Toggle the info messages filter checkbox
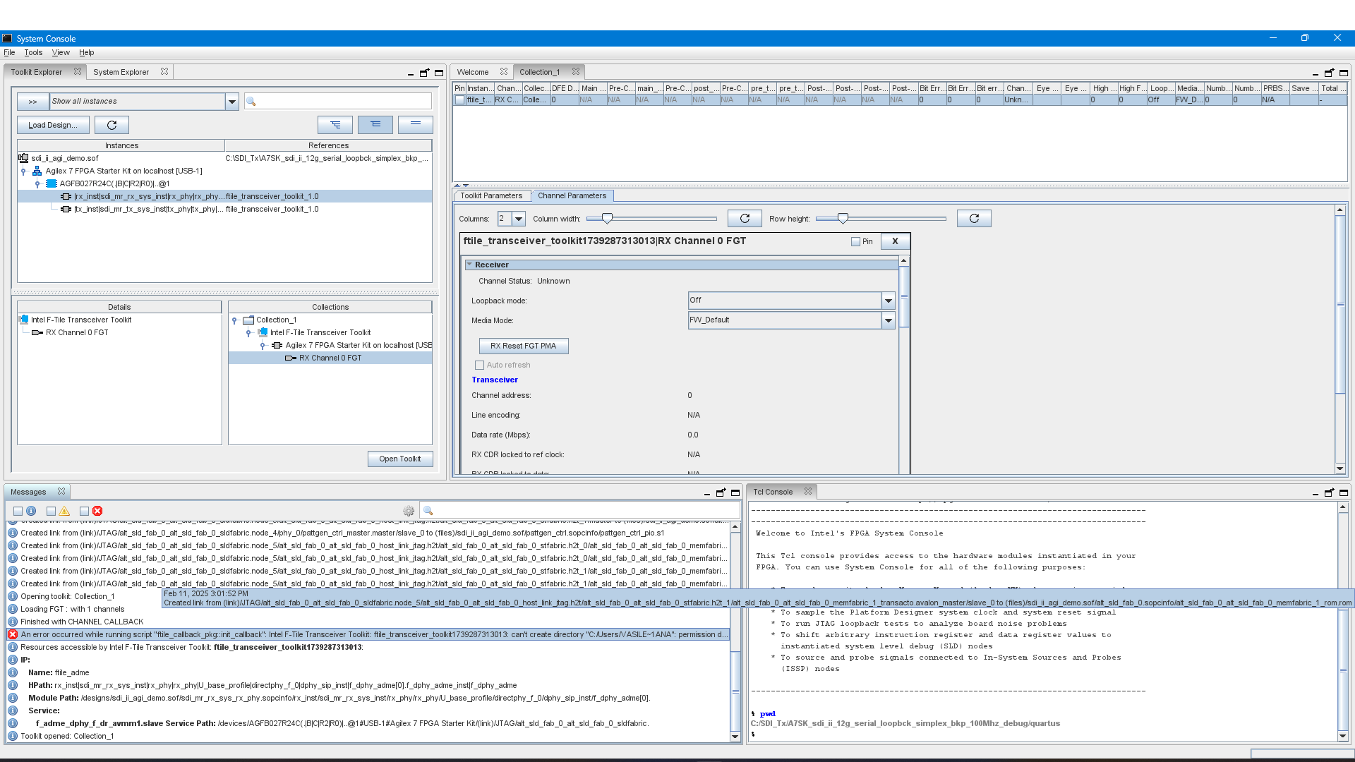Screen dimensions: 1355x762 pyautogui.click(x=18, y=511)
